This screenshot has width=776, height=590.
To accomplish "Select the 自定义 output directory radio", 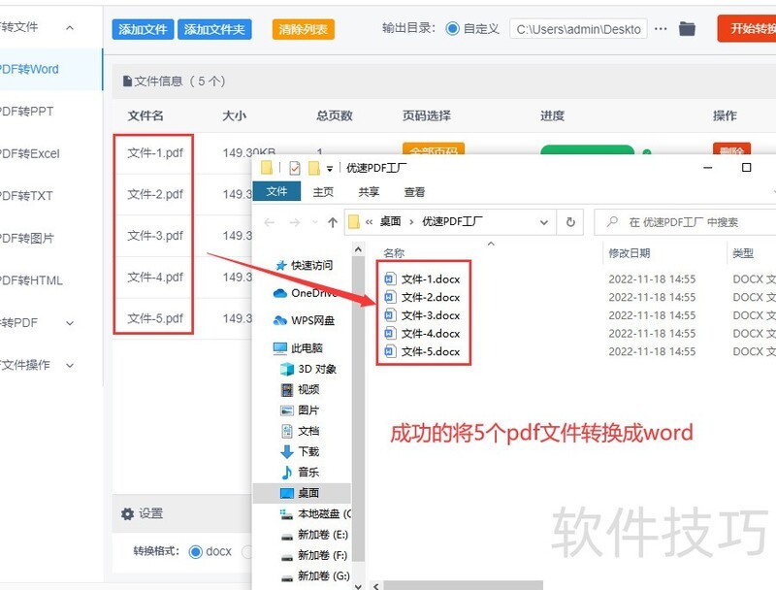I will (x=452, y=29).
